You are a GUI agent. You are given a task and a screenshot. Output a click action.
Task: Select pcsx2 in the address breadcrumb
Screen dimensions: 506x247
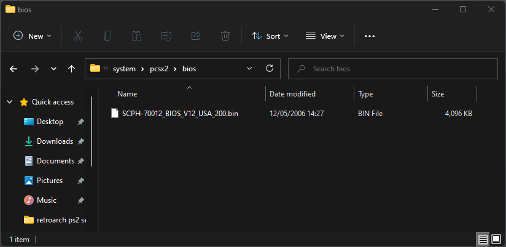pos(159,69)
